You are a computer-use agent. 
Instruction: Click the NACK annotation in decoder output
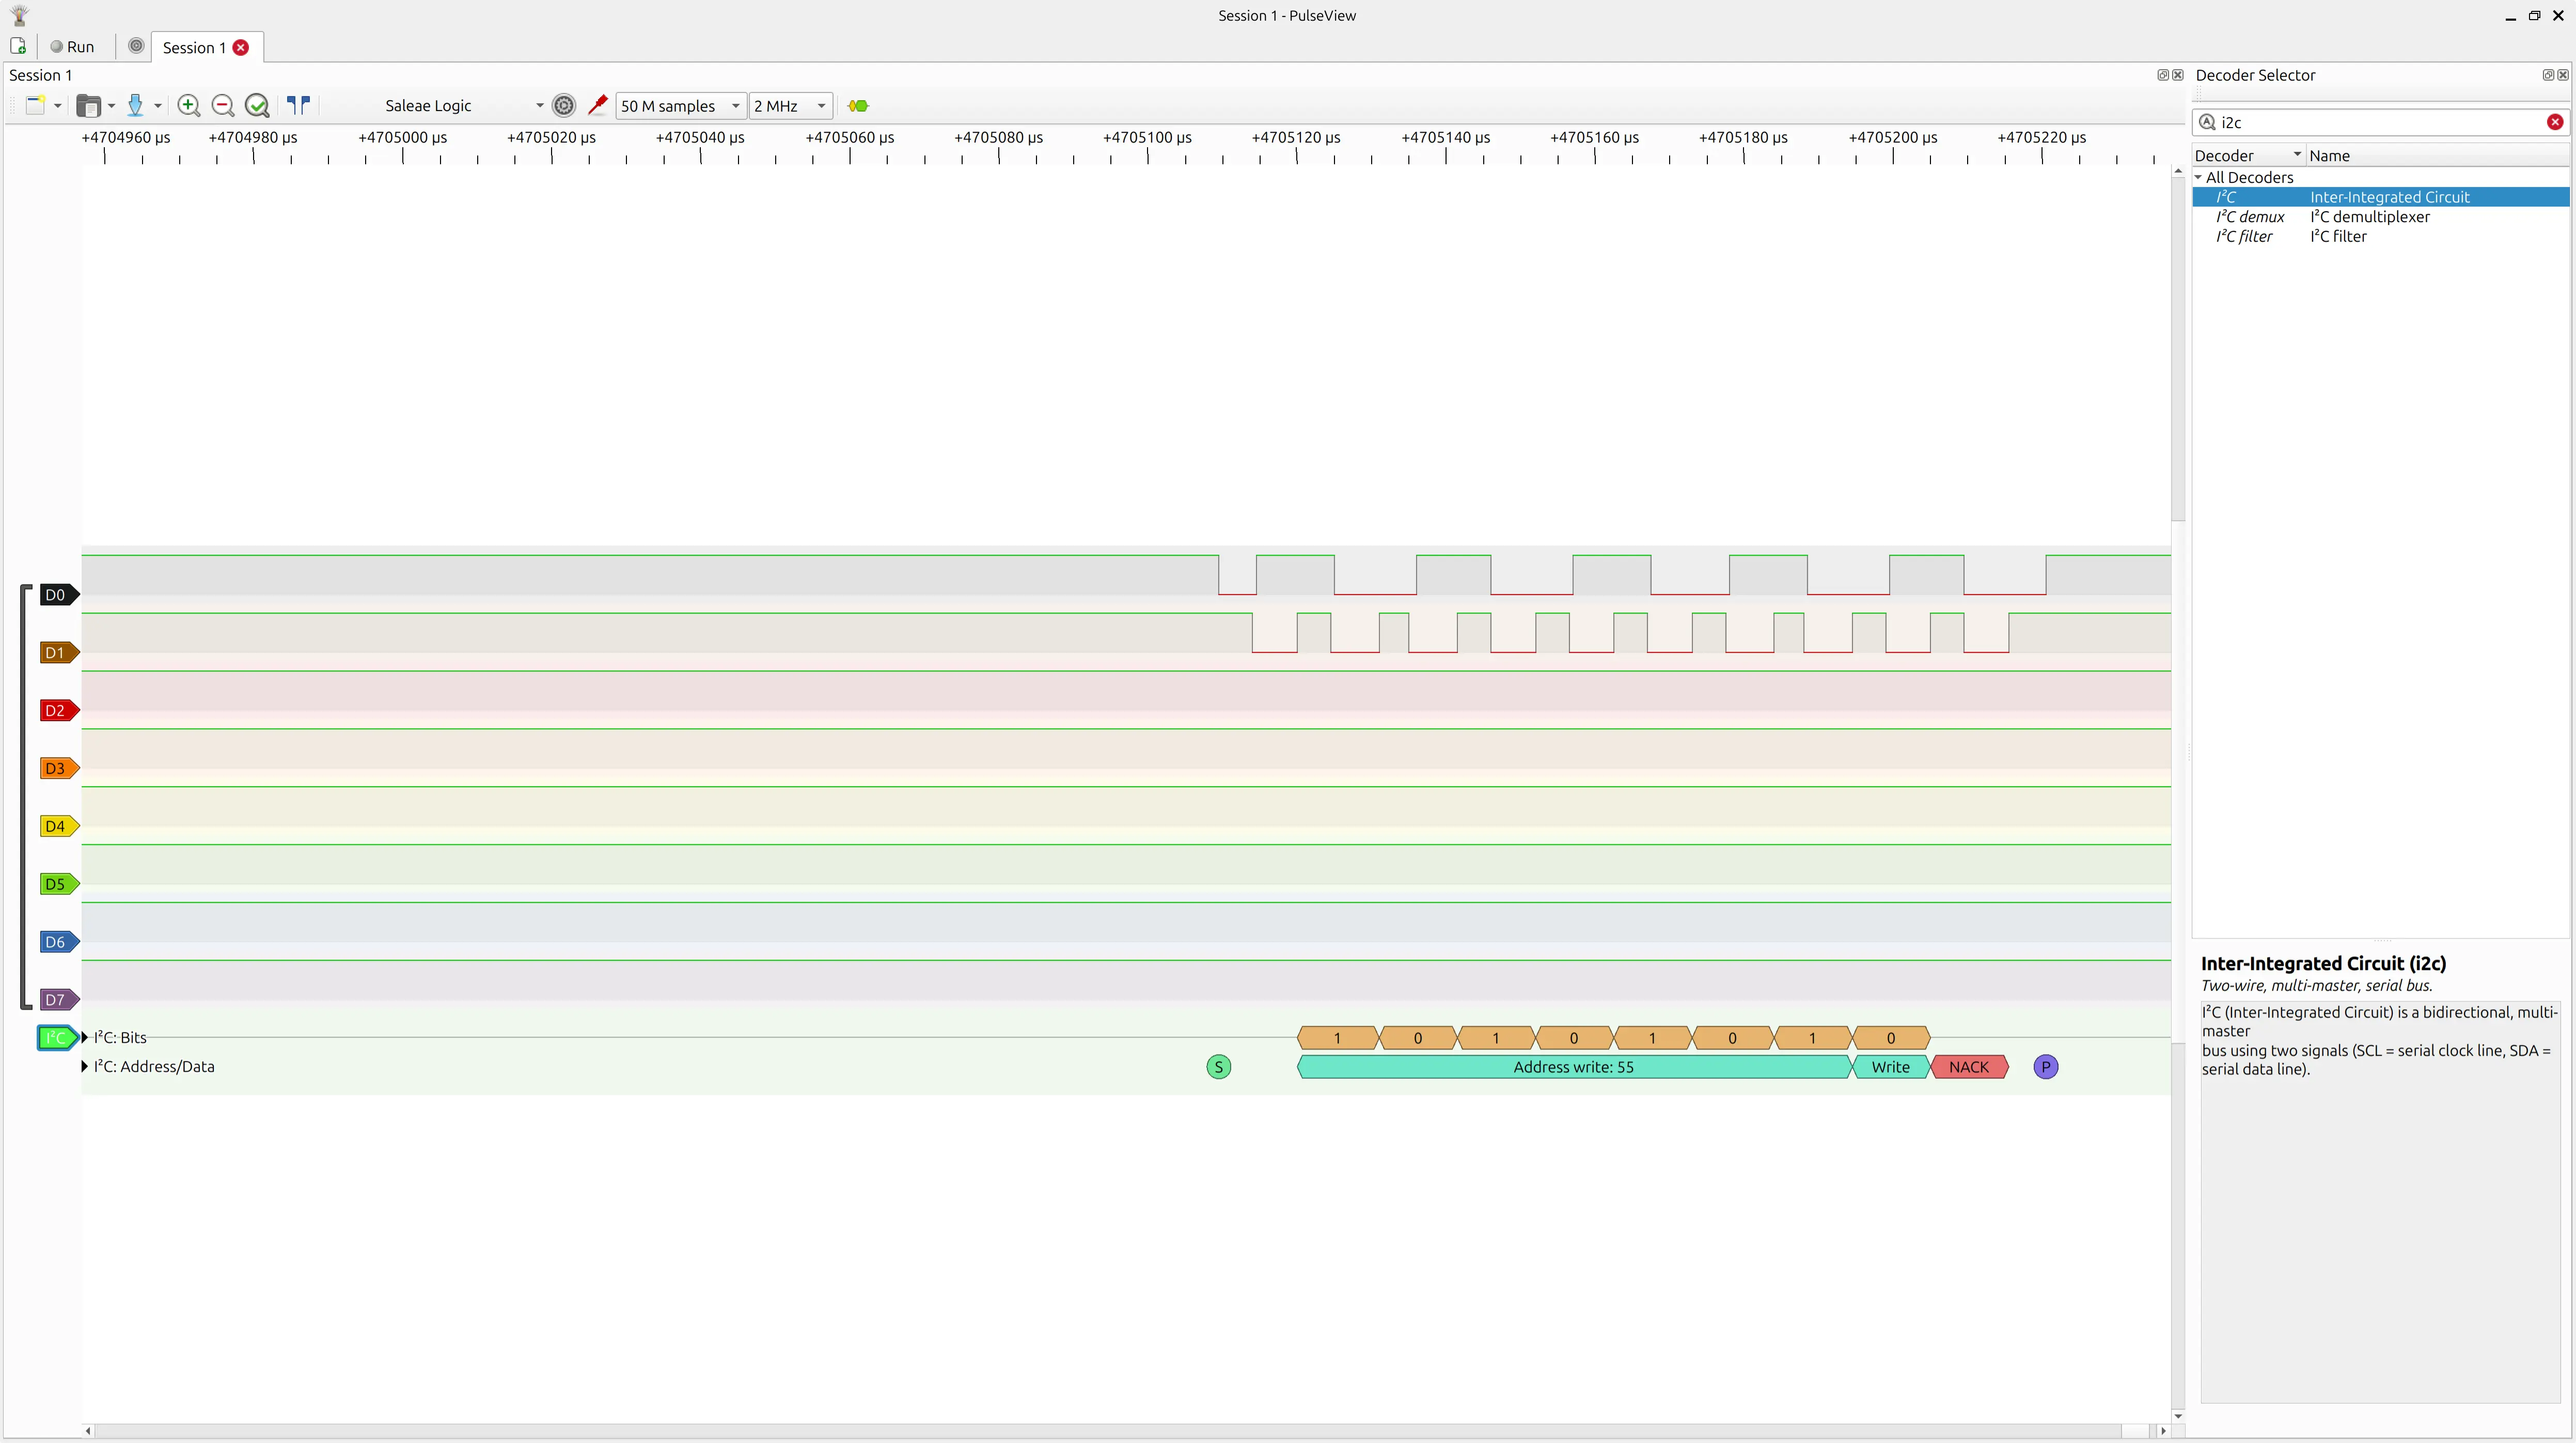coord(1968,1067)
